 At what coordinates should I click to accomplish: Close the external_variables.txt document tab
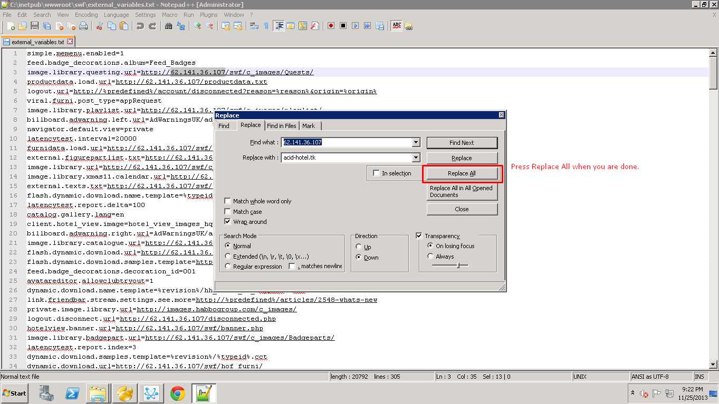pyautogui.click(x=70, y=42)
